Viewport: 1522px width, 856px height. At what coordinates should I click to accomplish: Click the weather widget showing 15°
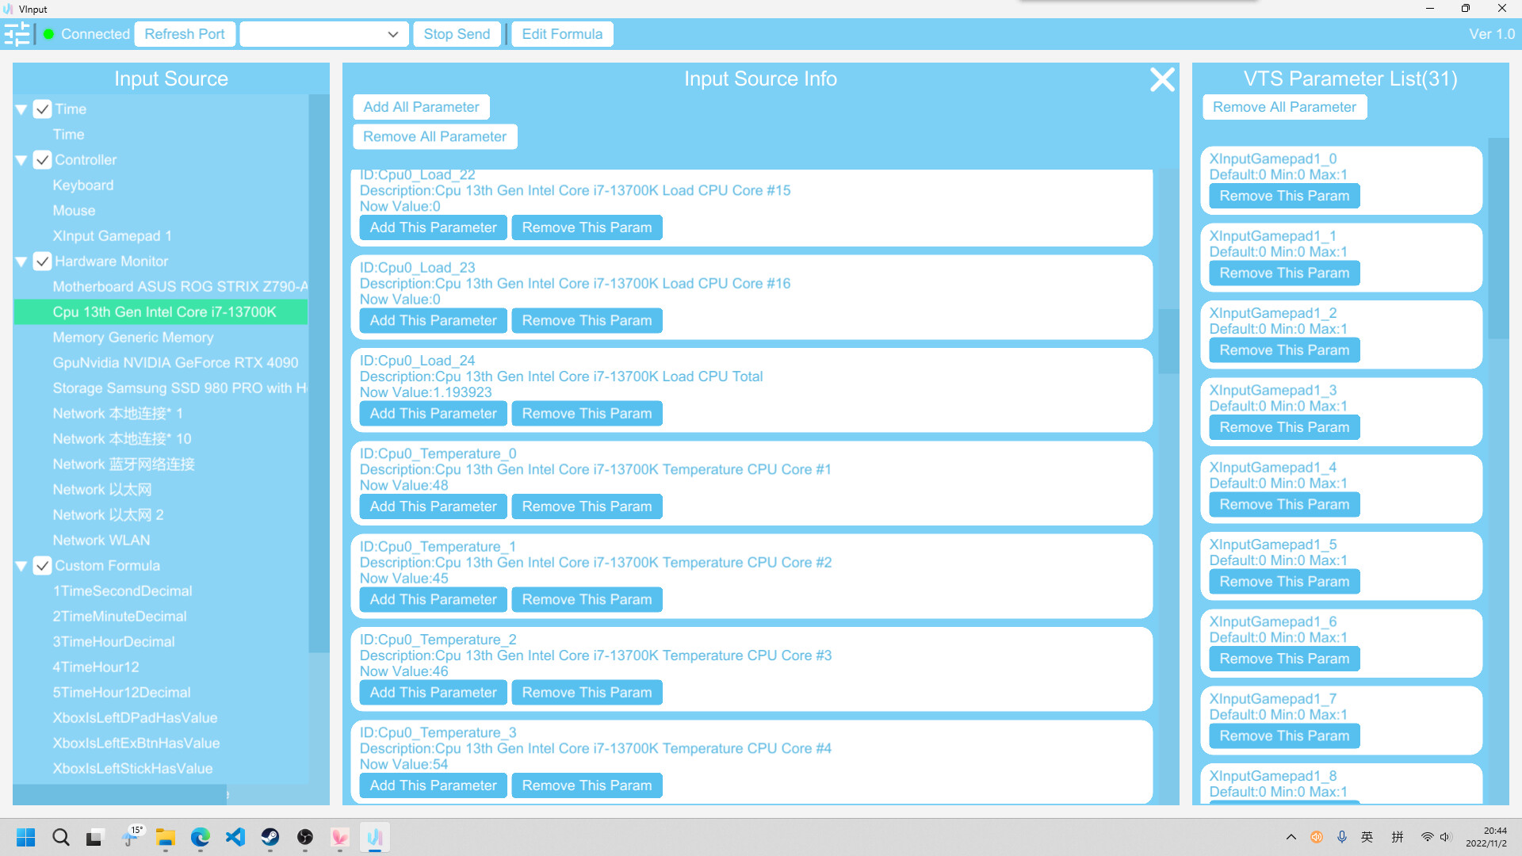coord(132,837)
